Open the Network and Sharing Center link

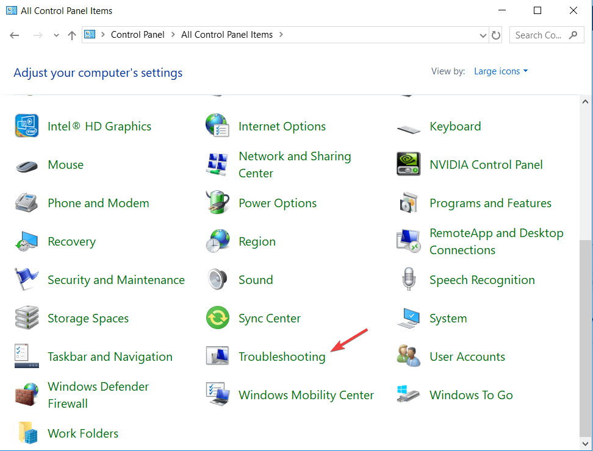pos(295,165)
